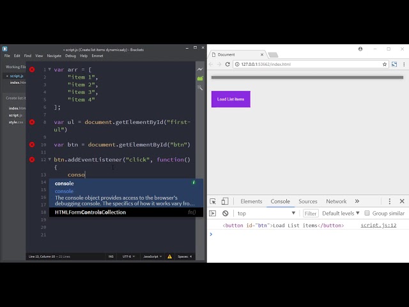Open the JavaScript language mode dropdown
Viewport: 409px width, 307px height.
[x=153, y=256]
